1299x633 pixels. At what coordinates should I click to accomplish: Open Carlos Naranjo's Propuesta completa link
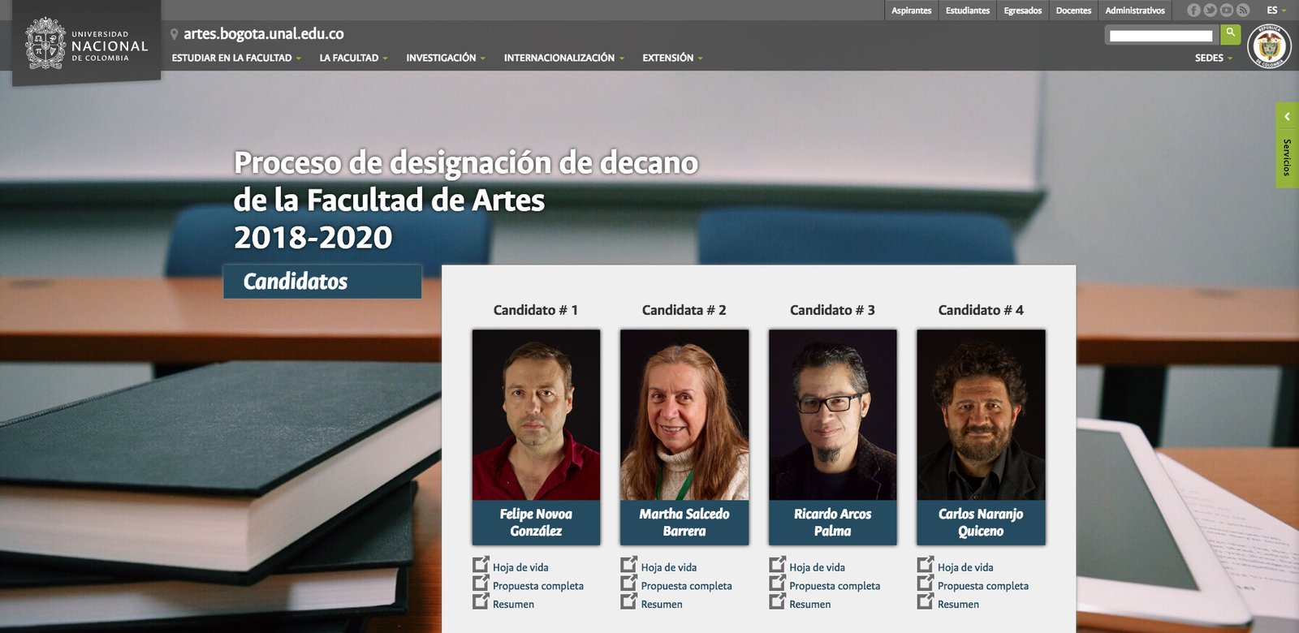click(x=983, y=586)
